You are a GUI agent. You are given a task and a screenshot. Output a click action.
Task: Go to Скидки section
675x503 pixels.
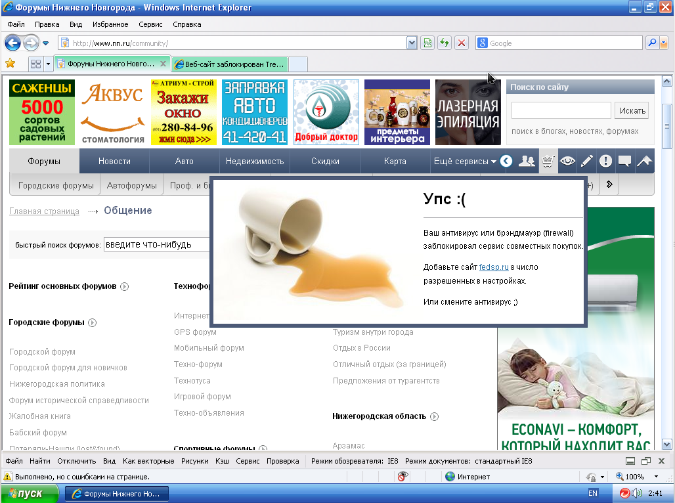[325, 161]
